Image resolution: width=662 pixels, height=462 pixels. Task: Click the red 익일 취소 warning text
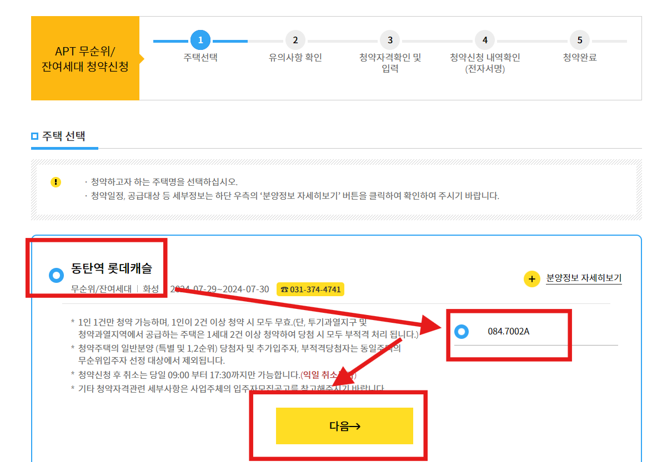(x=328, y=375)
